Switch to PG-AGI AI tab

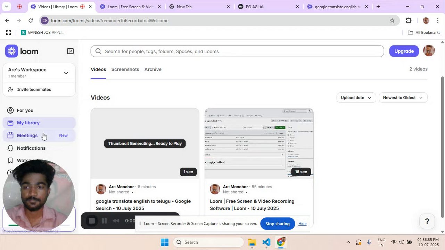point(268,7)
